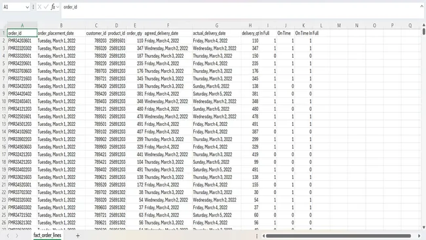Screen dimensions: 426x240
Task: Click order_qty 38 cell in row 22
Action: (x=135, y=192)
